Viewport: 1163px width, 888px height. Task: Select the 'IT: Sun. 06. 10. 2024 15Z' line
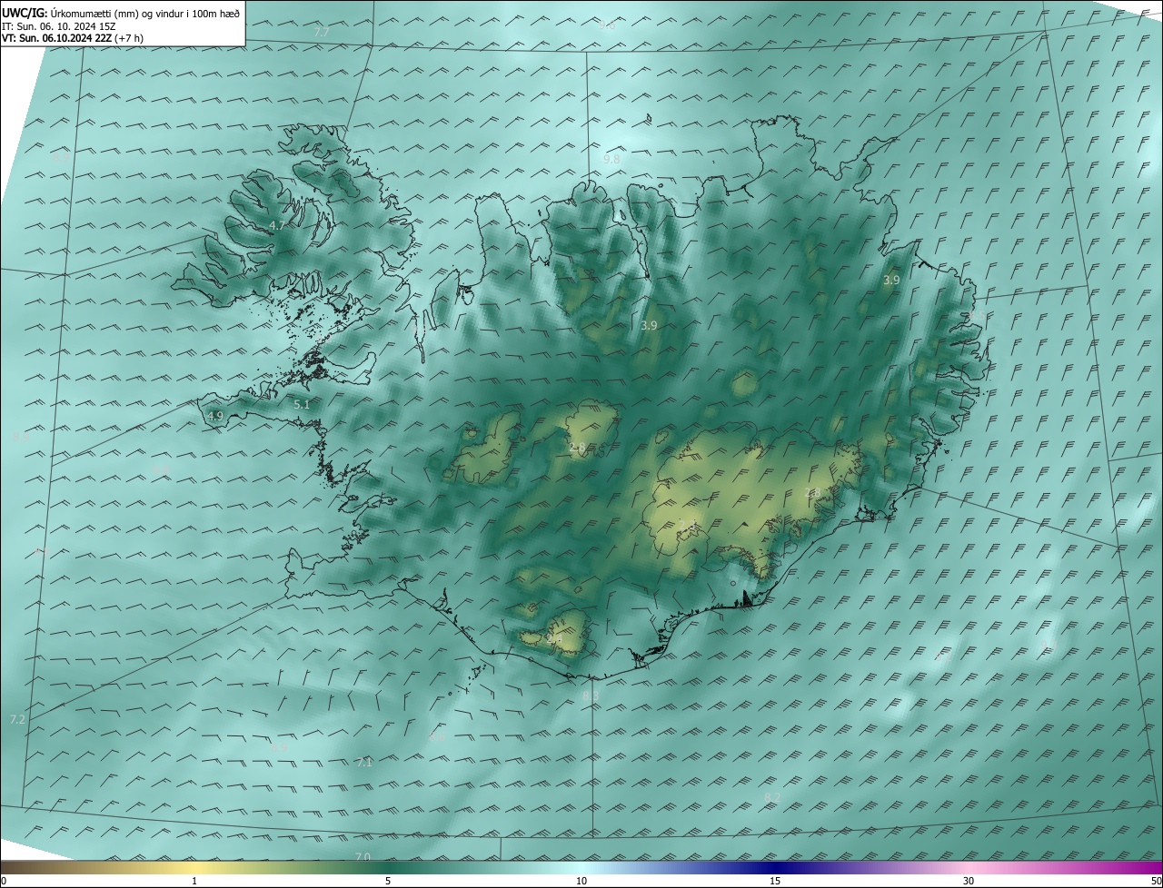tap(58, 26)
